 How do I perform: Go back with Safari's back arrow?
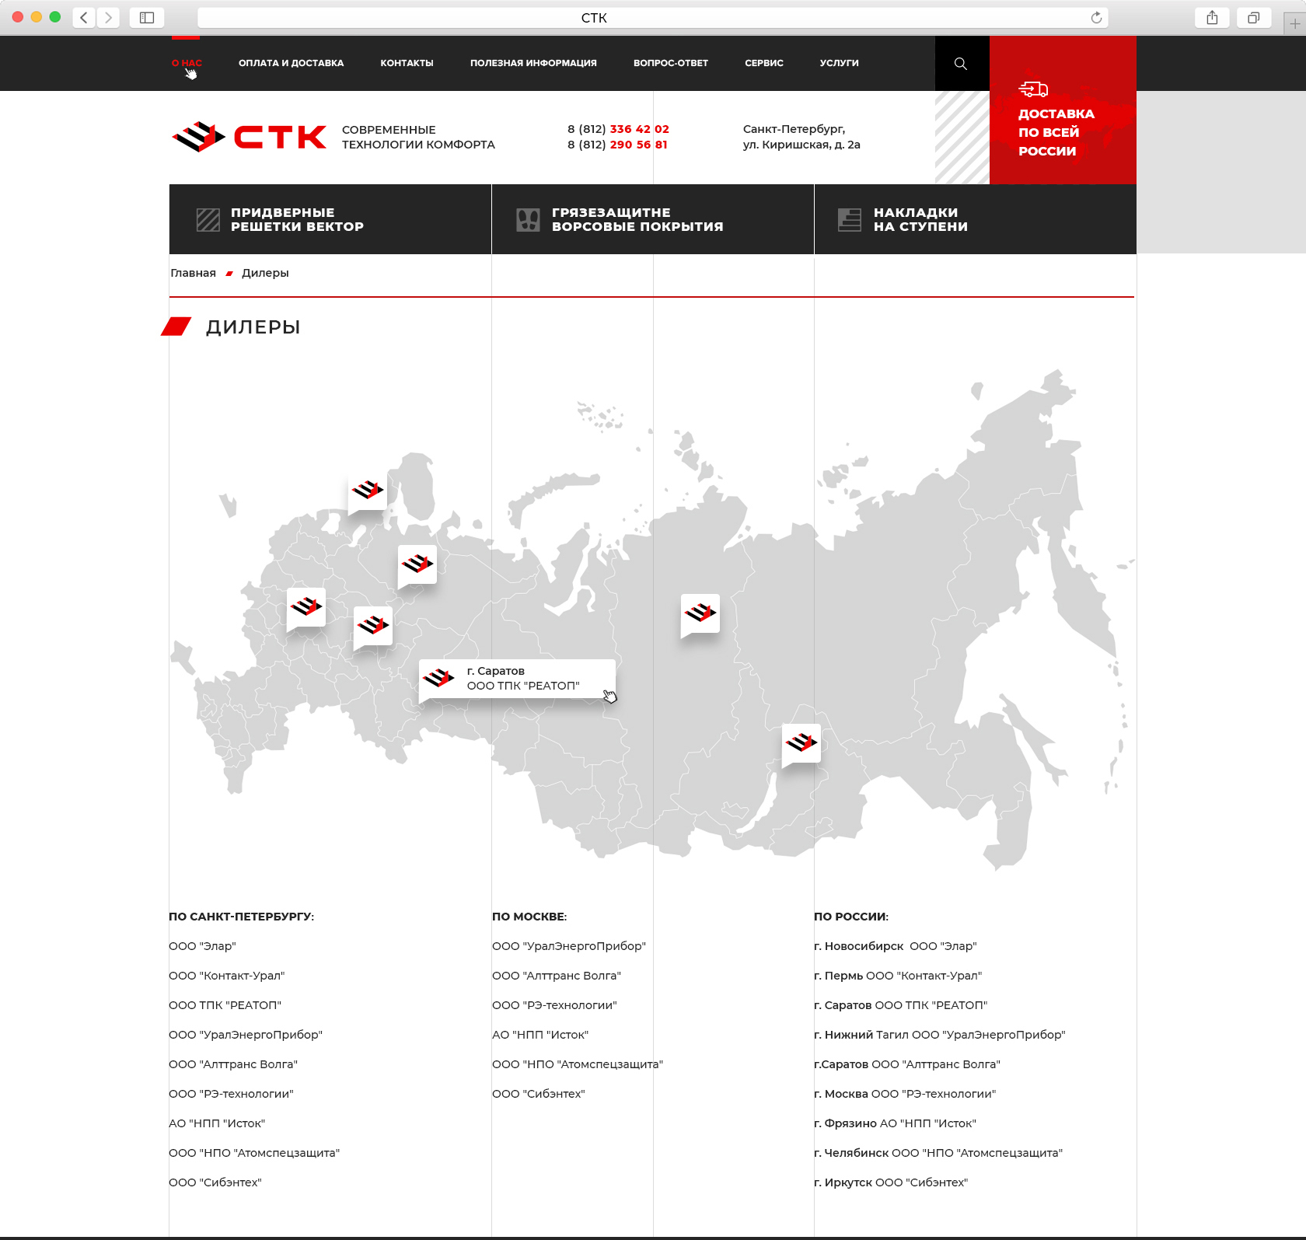tap(84, 17)
